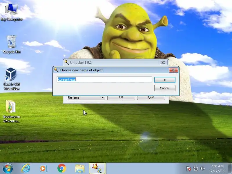Click the wand icon in the rename dialog title
This screenshot has height=174, width=232.
point(56,70)
